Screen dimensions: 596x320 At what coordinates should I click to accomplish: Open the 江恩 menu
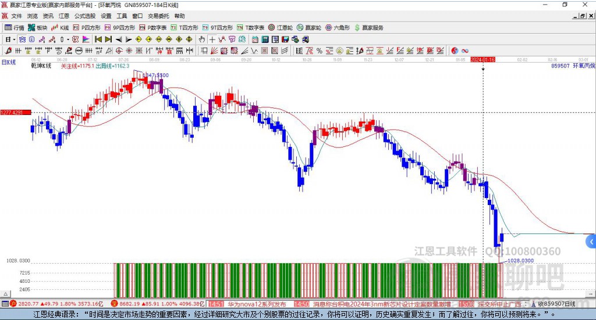(63, 16)
